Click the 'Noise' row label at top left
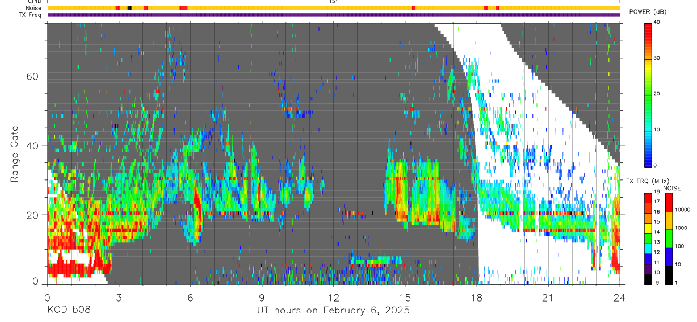697x322 pixels. pos(34,8)
